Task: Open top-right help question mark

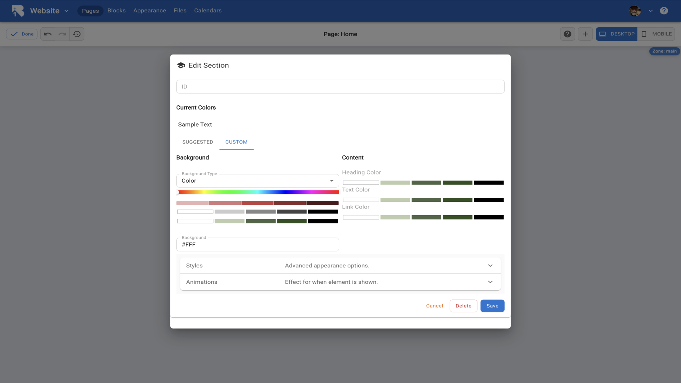Action: pos(664,11)
